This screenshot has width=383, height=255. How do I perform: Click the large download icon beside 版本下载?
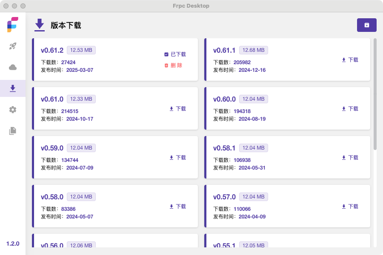click(39, 25)
